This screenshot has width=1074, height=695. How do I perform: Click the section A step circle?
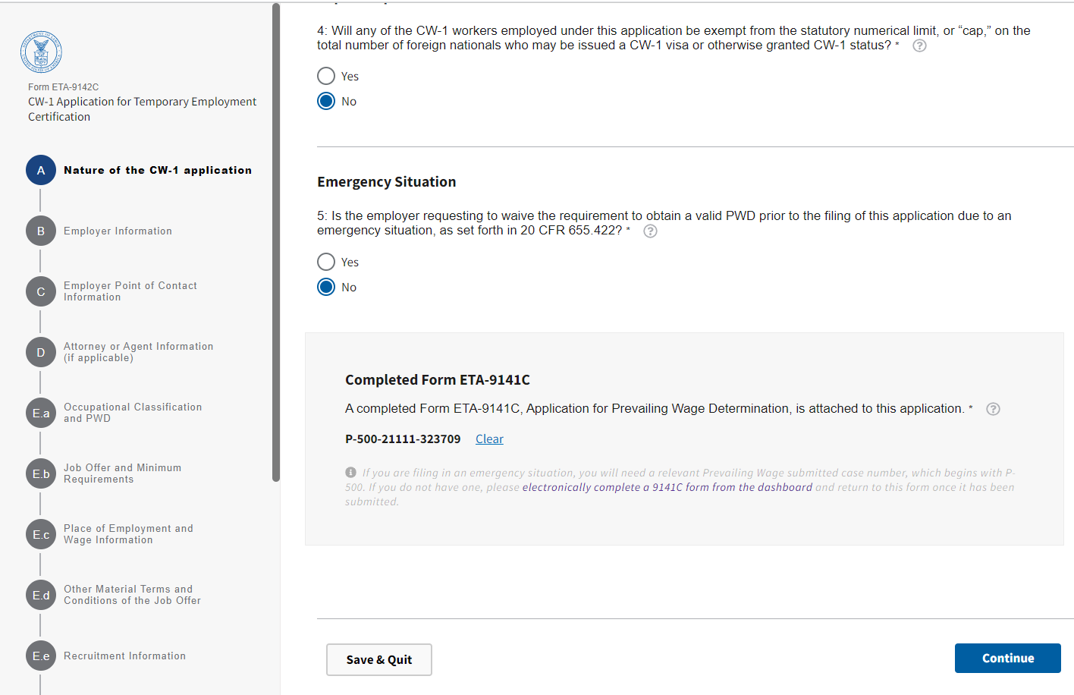41,171
